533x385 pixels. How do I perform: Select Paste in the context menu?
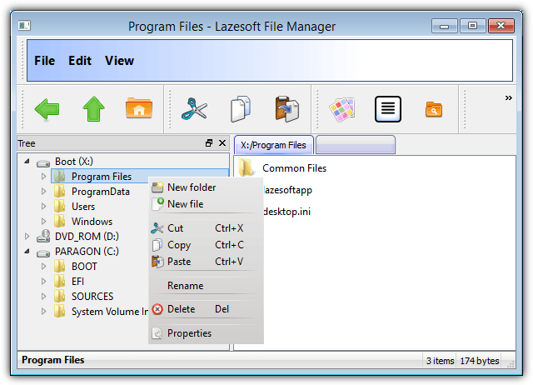click(x=204, y=261)
